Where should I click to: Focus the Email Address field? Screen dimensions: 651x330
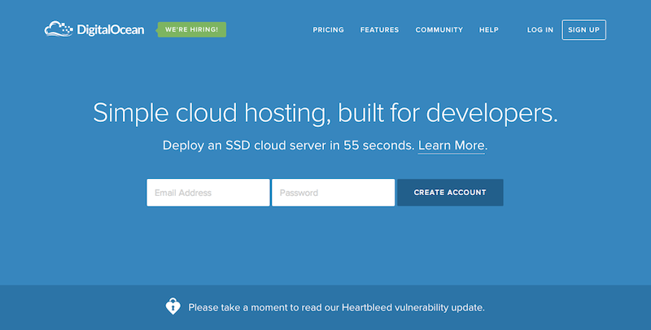pyautogui.click(x=208, y=193)
